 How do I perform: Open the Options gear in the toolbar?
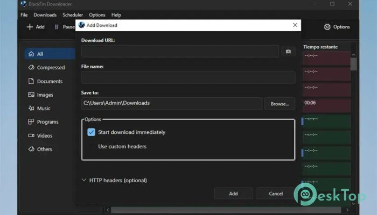337,27
